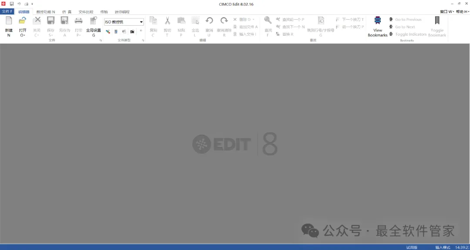Click Go to Next bookmark

coord(402,27)
